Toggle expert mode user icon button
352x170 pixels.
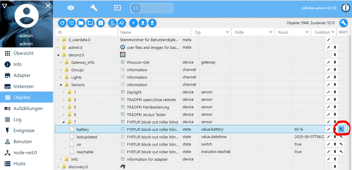112,23
